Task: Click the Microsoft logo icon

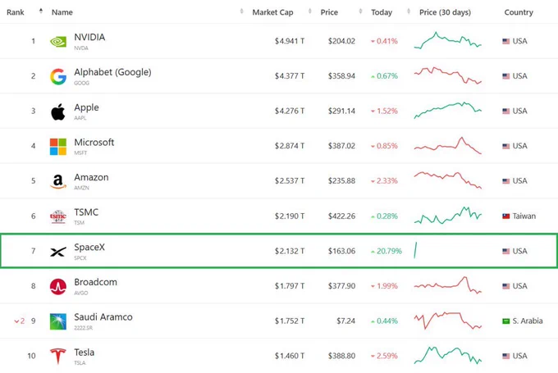Action: (x=58, y=147)
